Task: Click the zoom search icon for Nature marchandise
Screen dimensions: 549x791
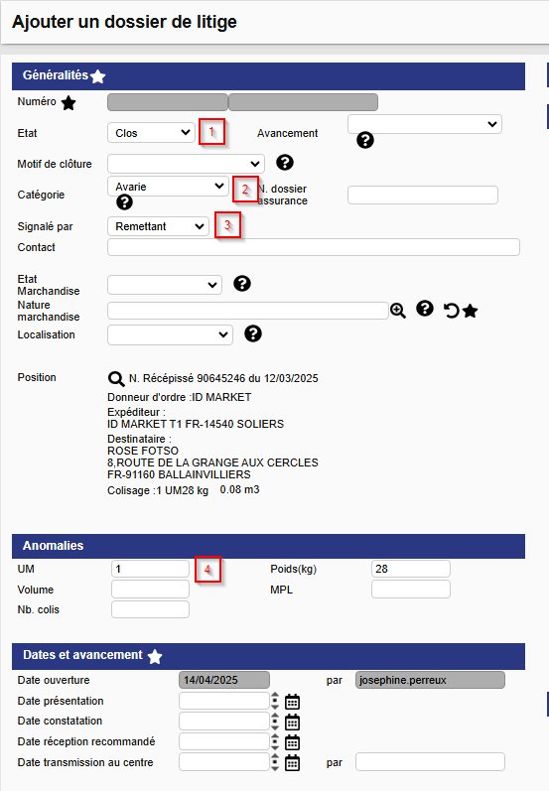Action: coord(398,311)
